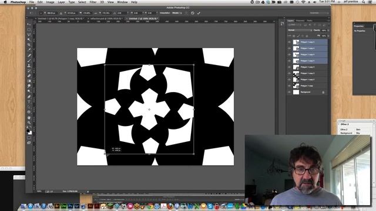Hide the Polygon 1 copy 3 layer
The image size is (376, 211).
point(289,73)
